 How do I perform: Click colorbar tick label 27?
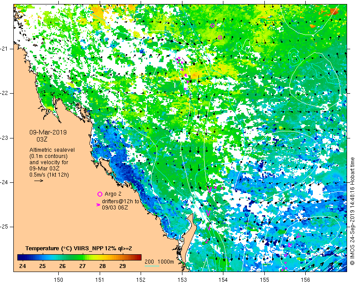[82, 266]
